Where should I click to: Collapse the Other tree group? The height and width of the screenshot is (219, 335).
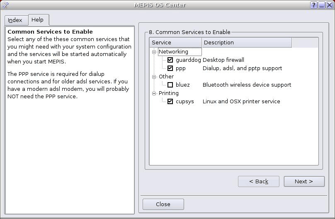click(x=154, y=77)
